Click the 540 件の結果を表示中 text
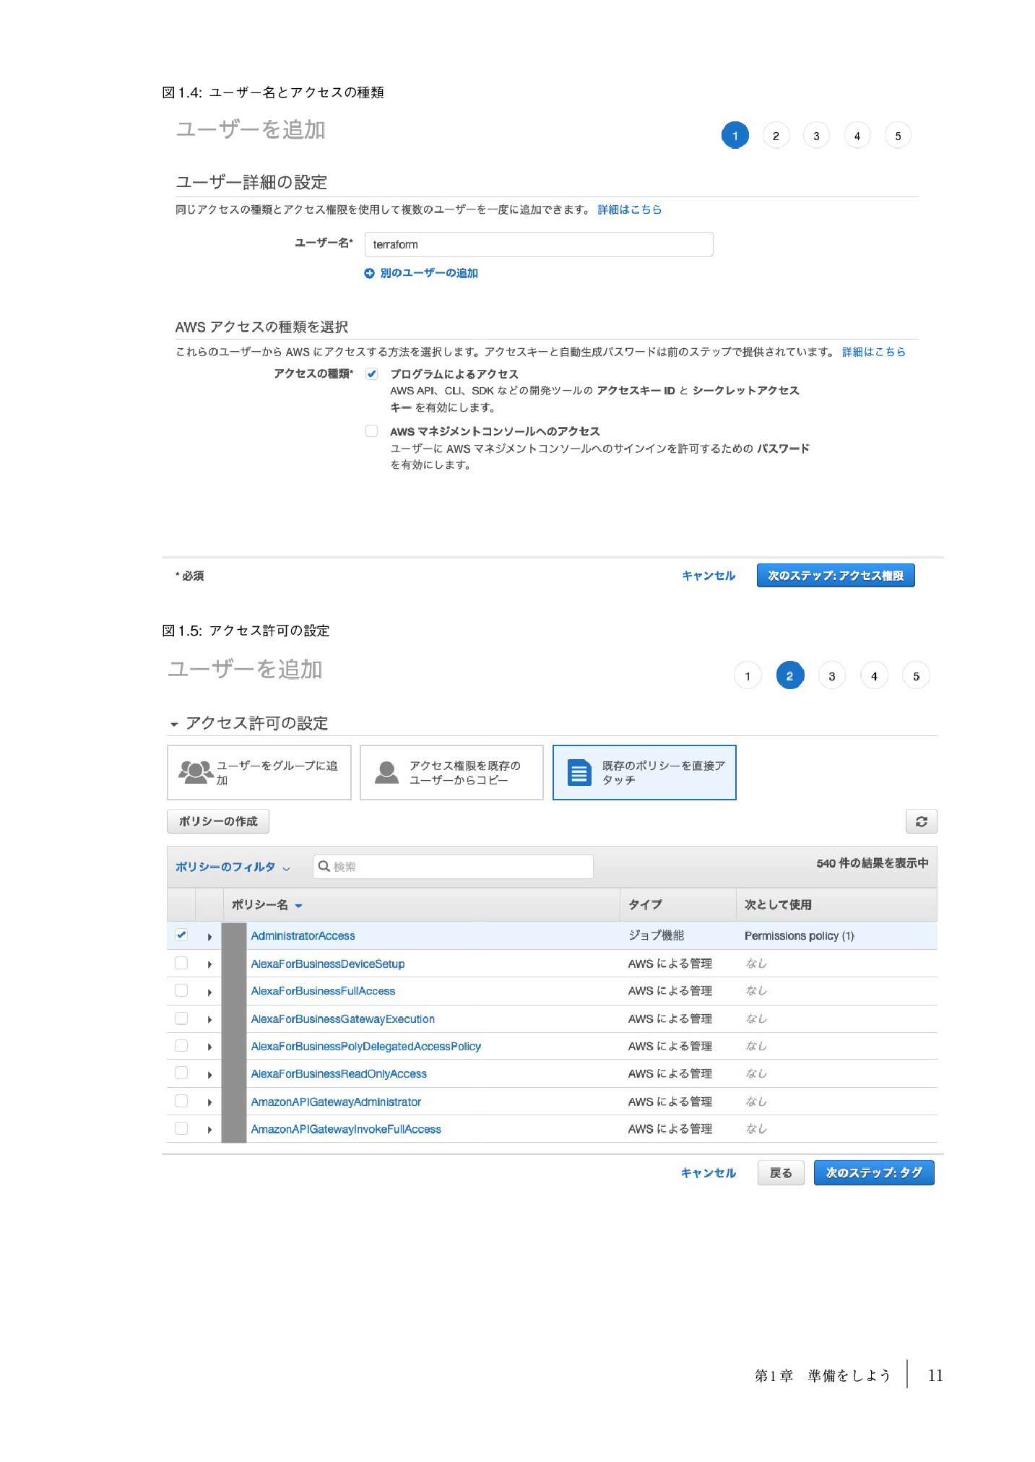The width and height of the screenshot is (1035, 1462). tap(872, 863)
